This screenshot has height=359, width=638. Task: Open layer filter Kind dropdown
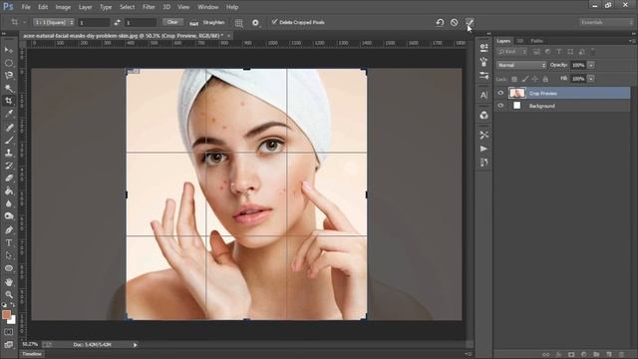point(512,52)
